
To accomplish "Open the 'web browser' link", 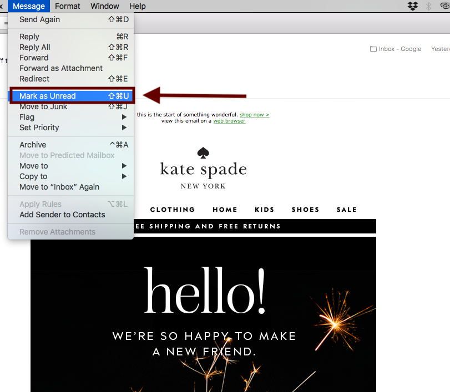I will pyautogui.click(x=229, y=121).
